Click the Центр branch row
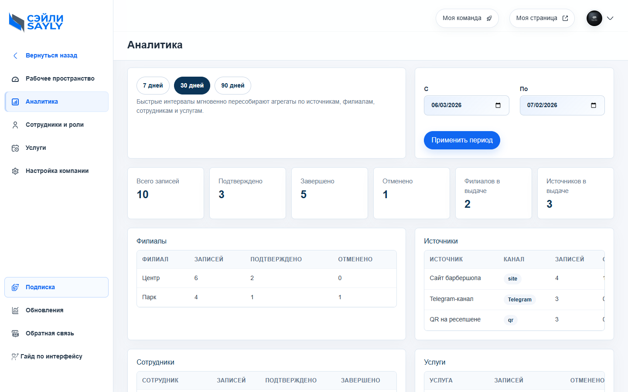 coord(266,278)
